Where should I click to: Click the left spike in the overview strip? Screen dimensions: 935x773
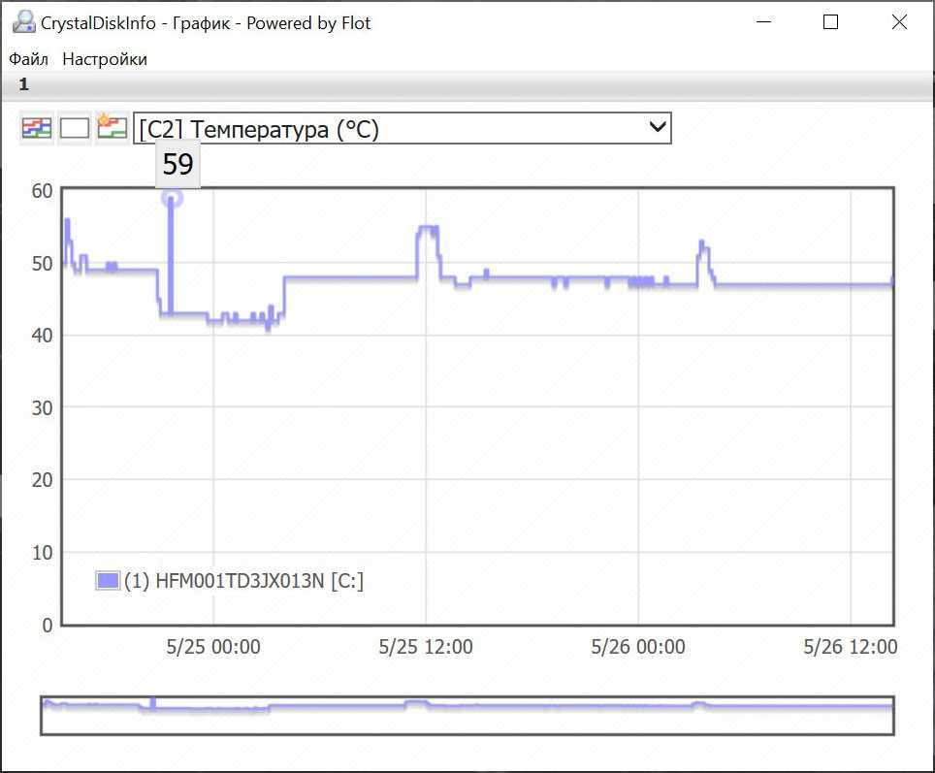point(151,701)
